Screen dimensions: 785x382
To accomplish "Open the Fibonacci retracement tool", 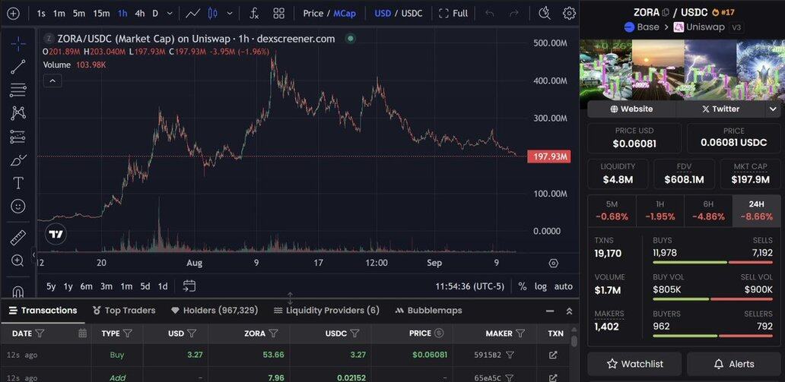I will coord(18,90).
